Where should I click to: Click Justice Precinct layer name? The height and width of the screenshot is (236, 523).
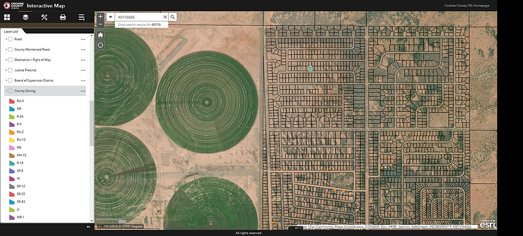[26, 70]
